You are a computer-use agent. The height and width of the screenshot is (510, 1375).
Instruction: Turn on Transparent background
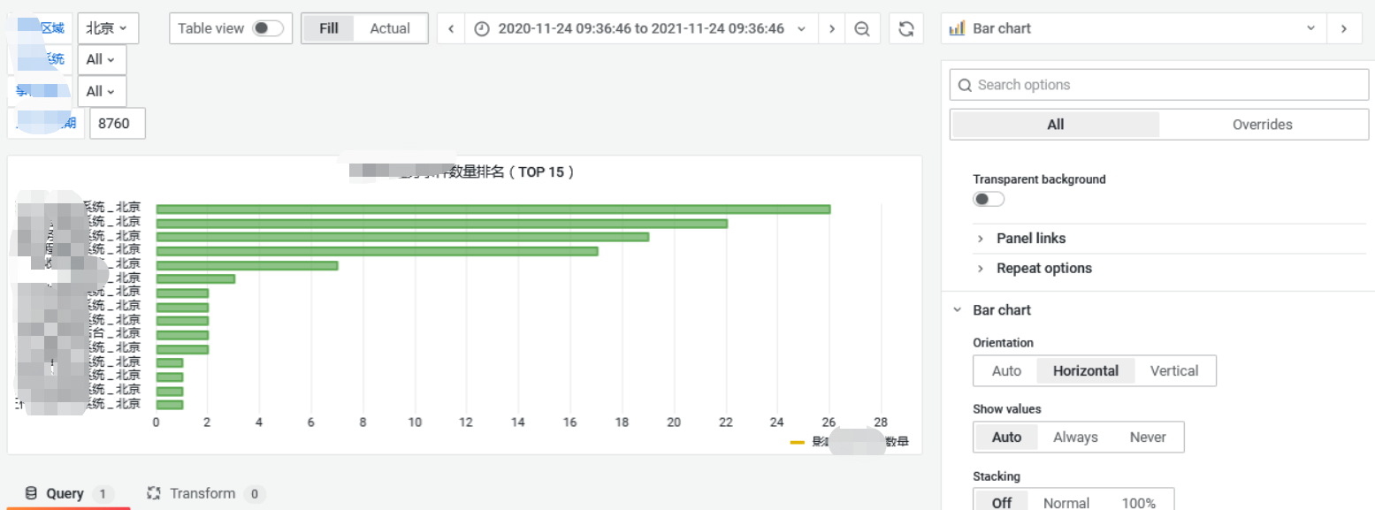[988, 198]
